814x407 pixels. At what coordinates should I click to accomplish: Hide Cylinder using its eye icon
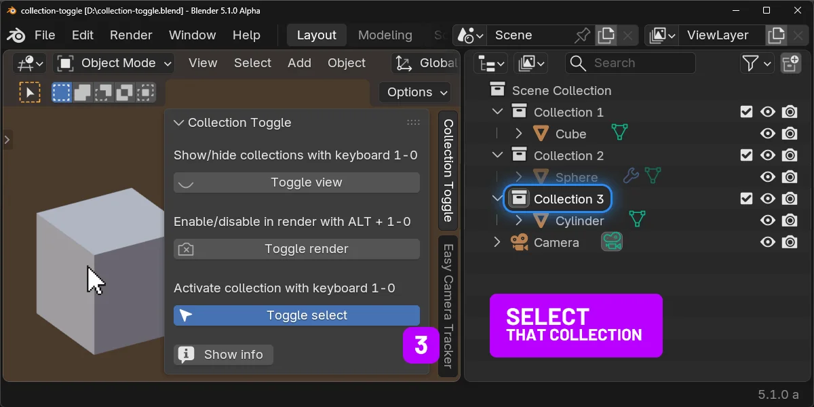pyautogui.click(x=768, y=220)
